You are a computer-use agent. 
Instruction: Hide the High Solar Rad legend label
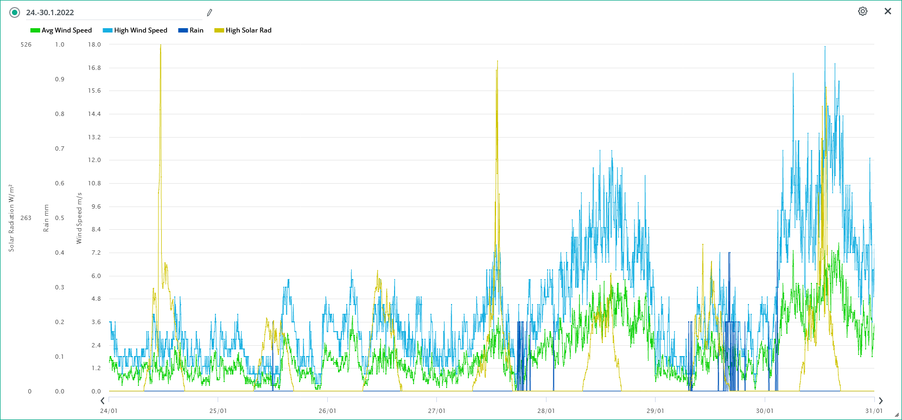pyautogui.click(x=249, y=30)
